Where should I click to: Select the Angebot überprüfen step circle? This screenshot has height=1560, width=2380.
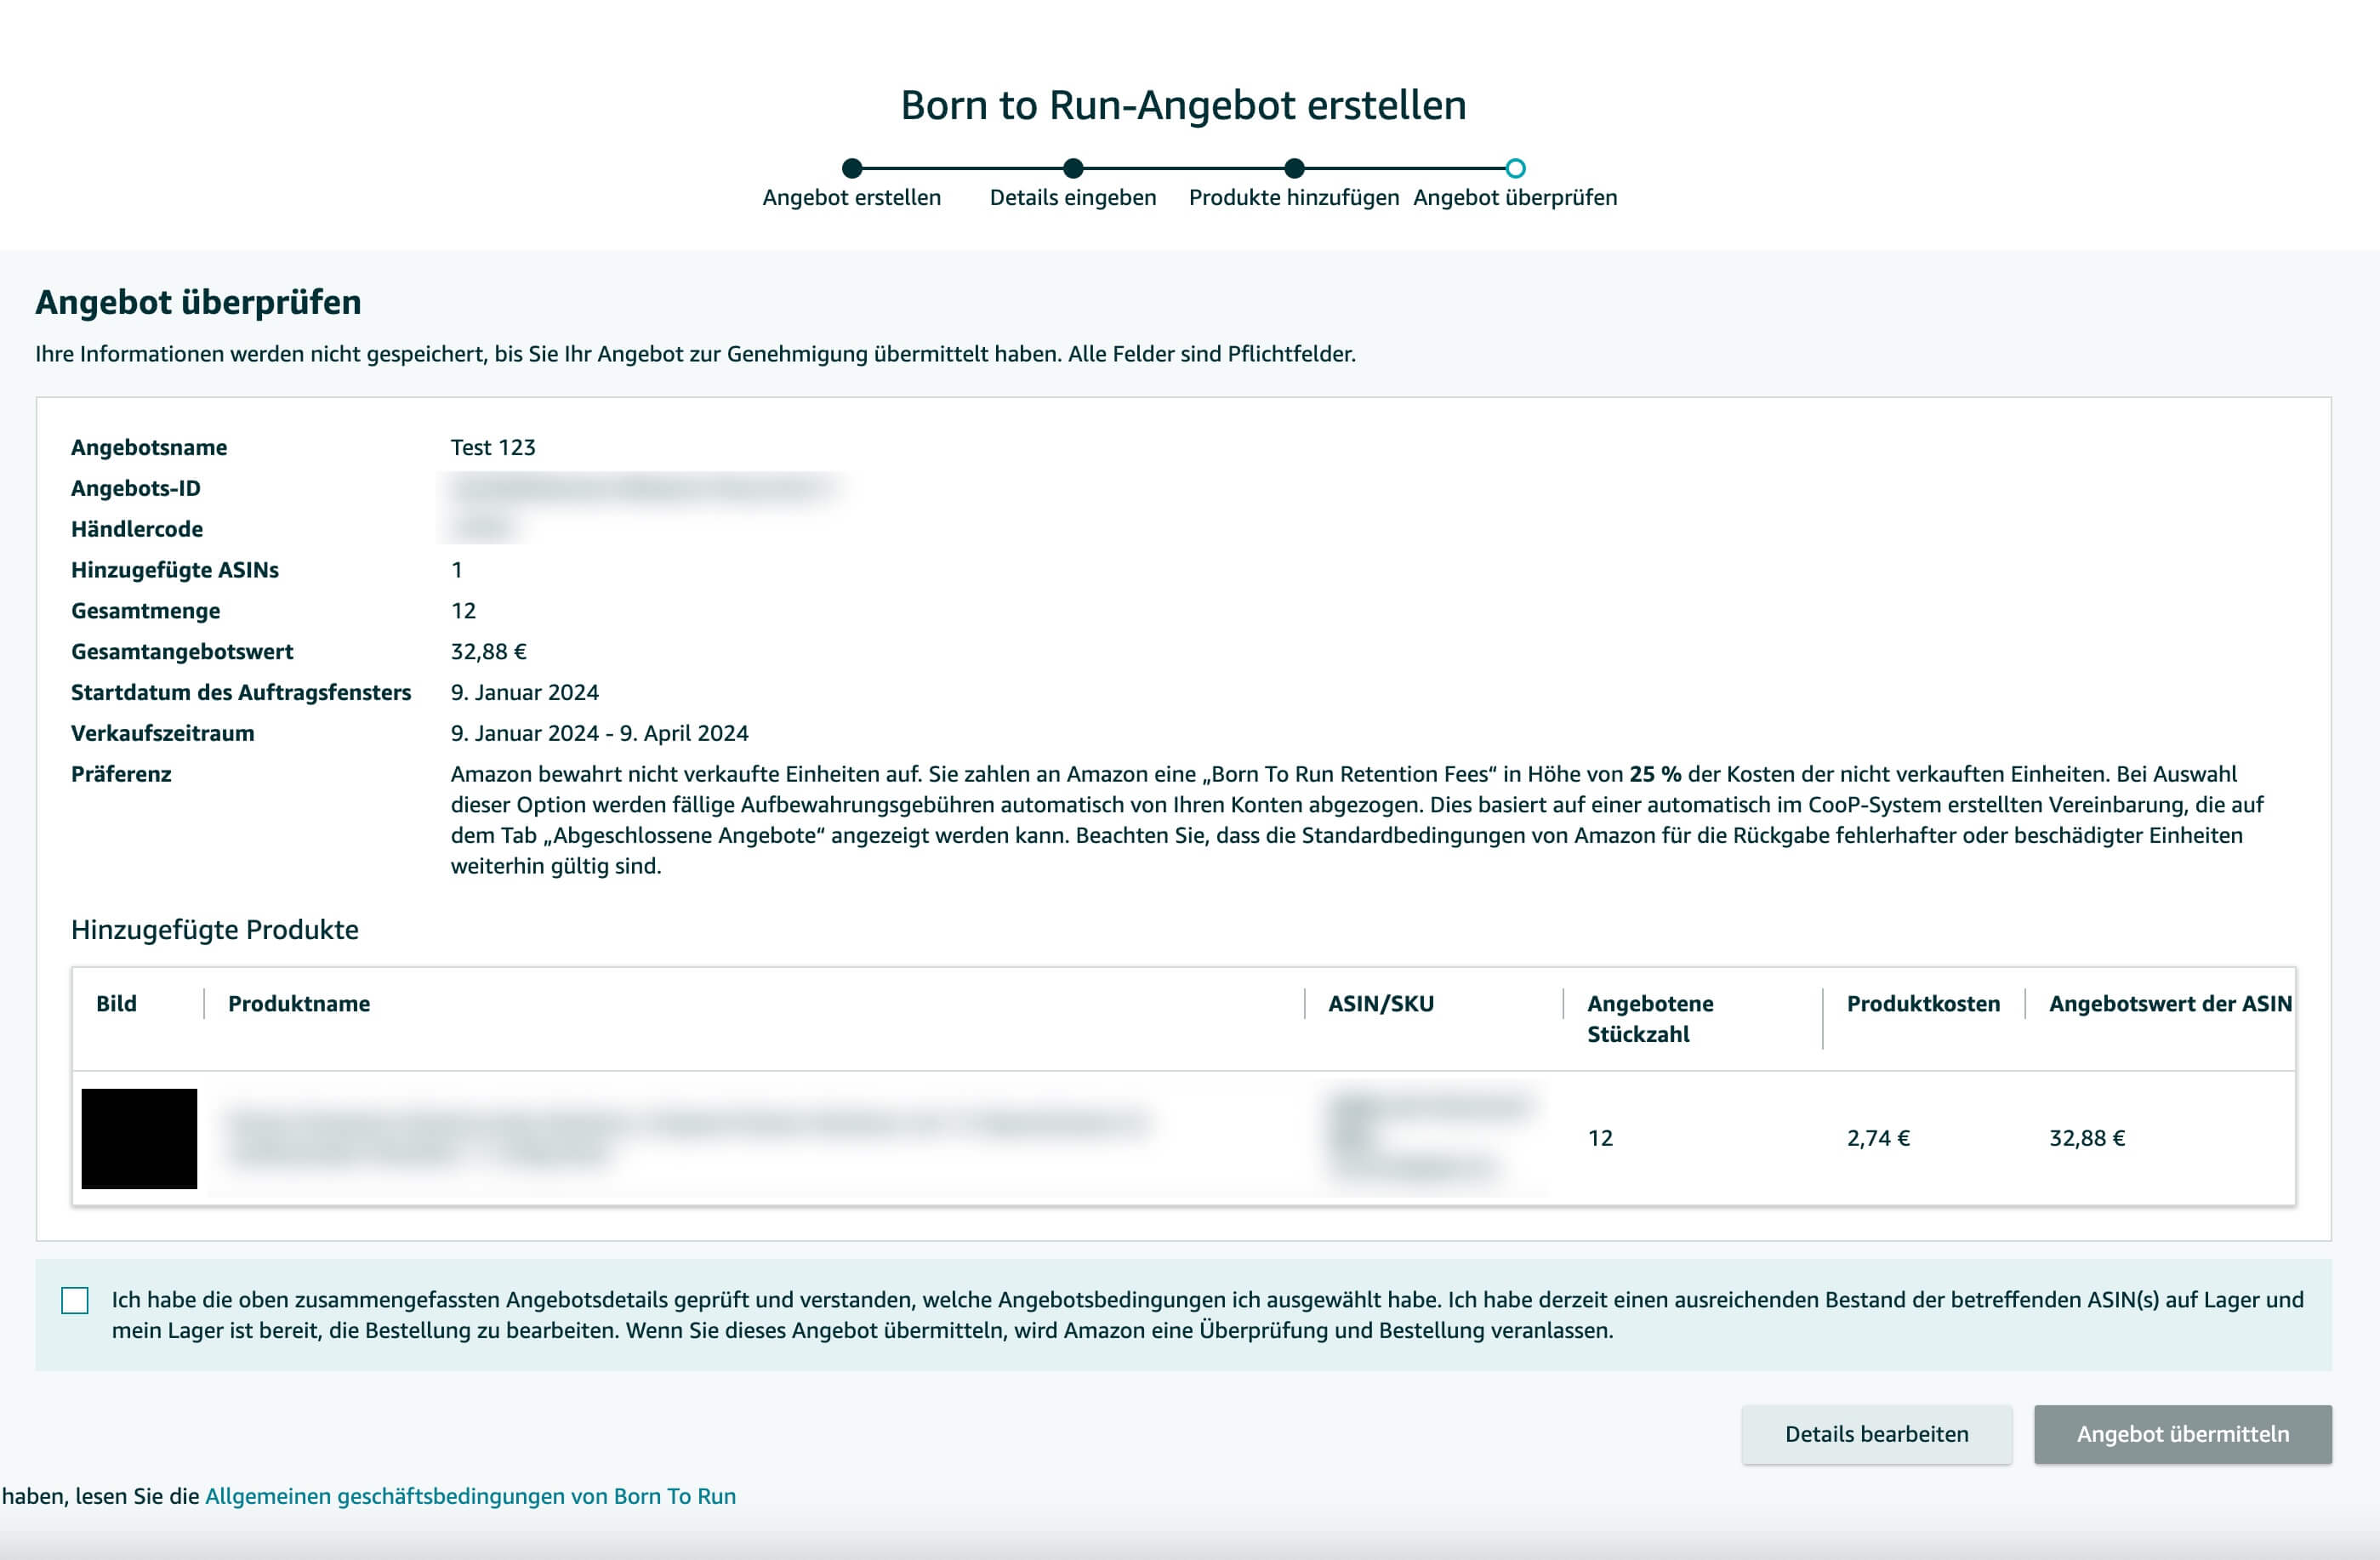(1515, 168)
